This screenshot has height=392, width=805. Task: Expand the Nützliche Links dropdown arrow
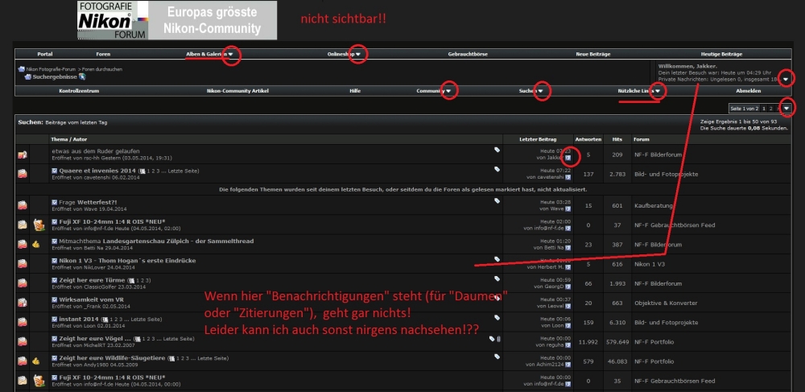click(x=658, y=91)
